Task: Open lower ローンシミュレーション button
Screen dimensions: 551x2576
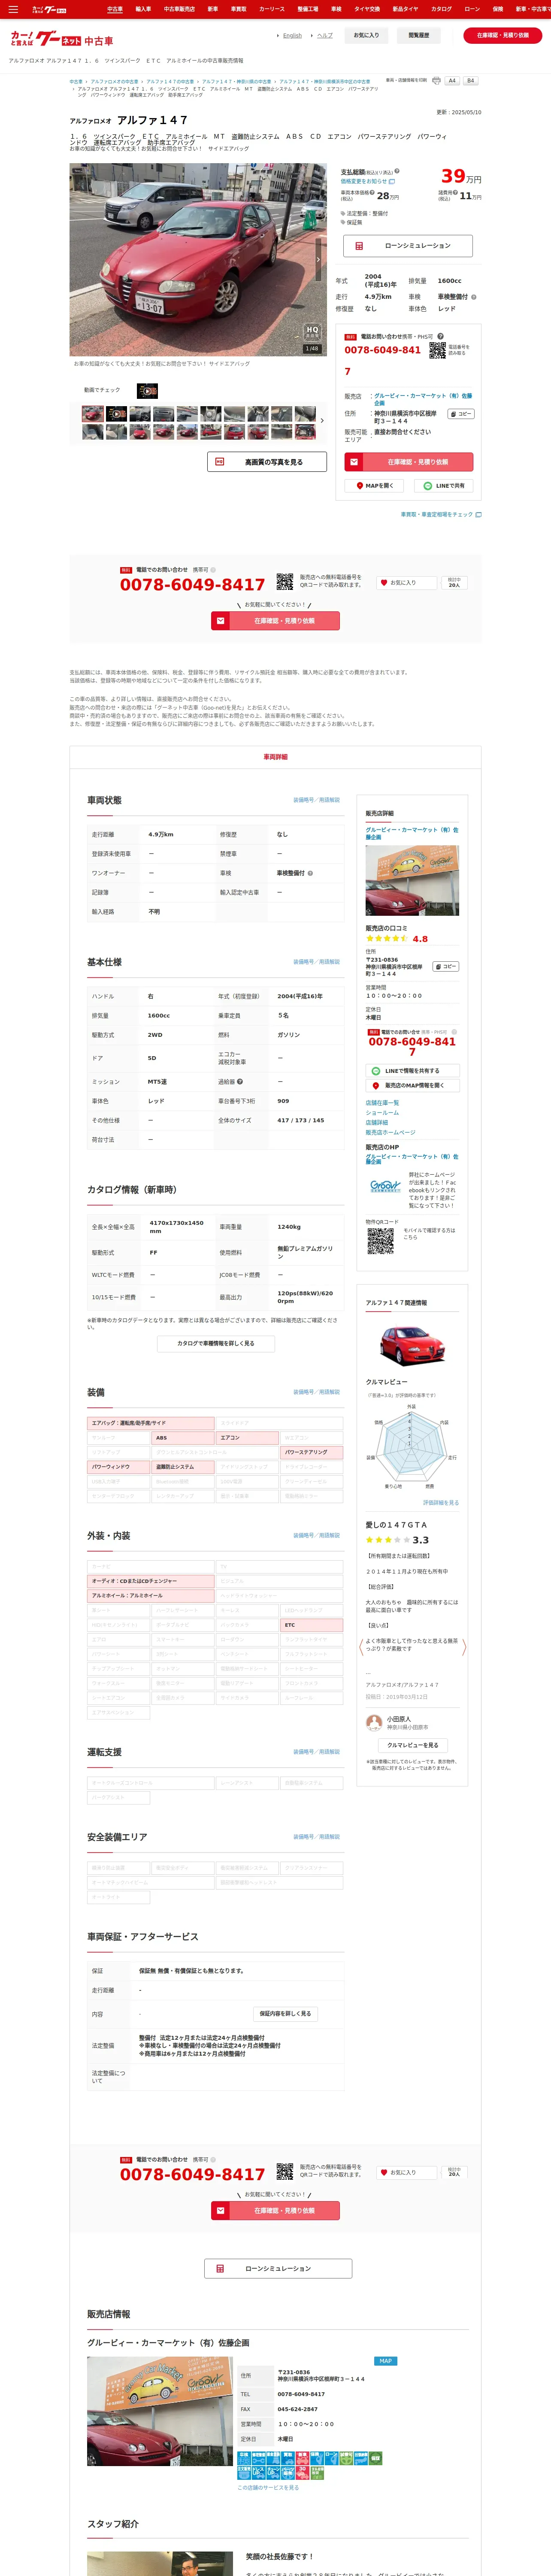Action: point(278,2269)
